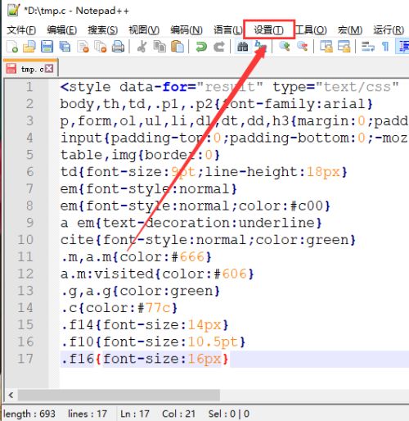Click the '.m,a.m{color:#666}' code line
Viewport: 409px width, 421px height.
click(x=136, y=257)
